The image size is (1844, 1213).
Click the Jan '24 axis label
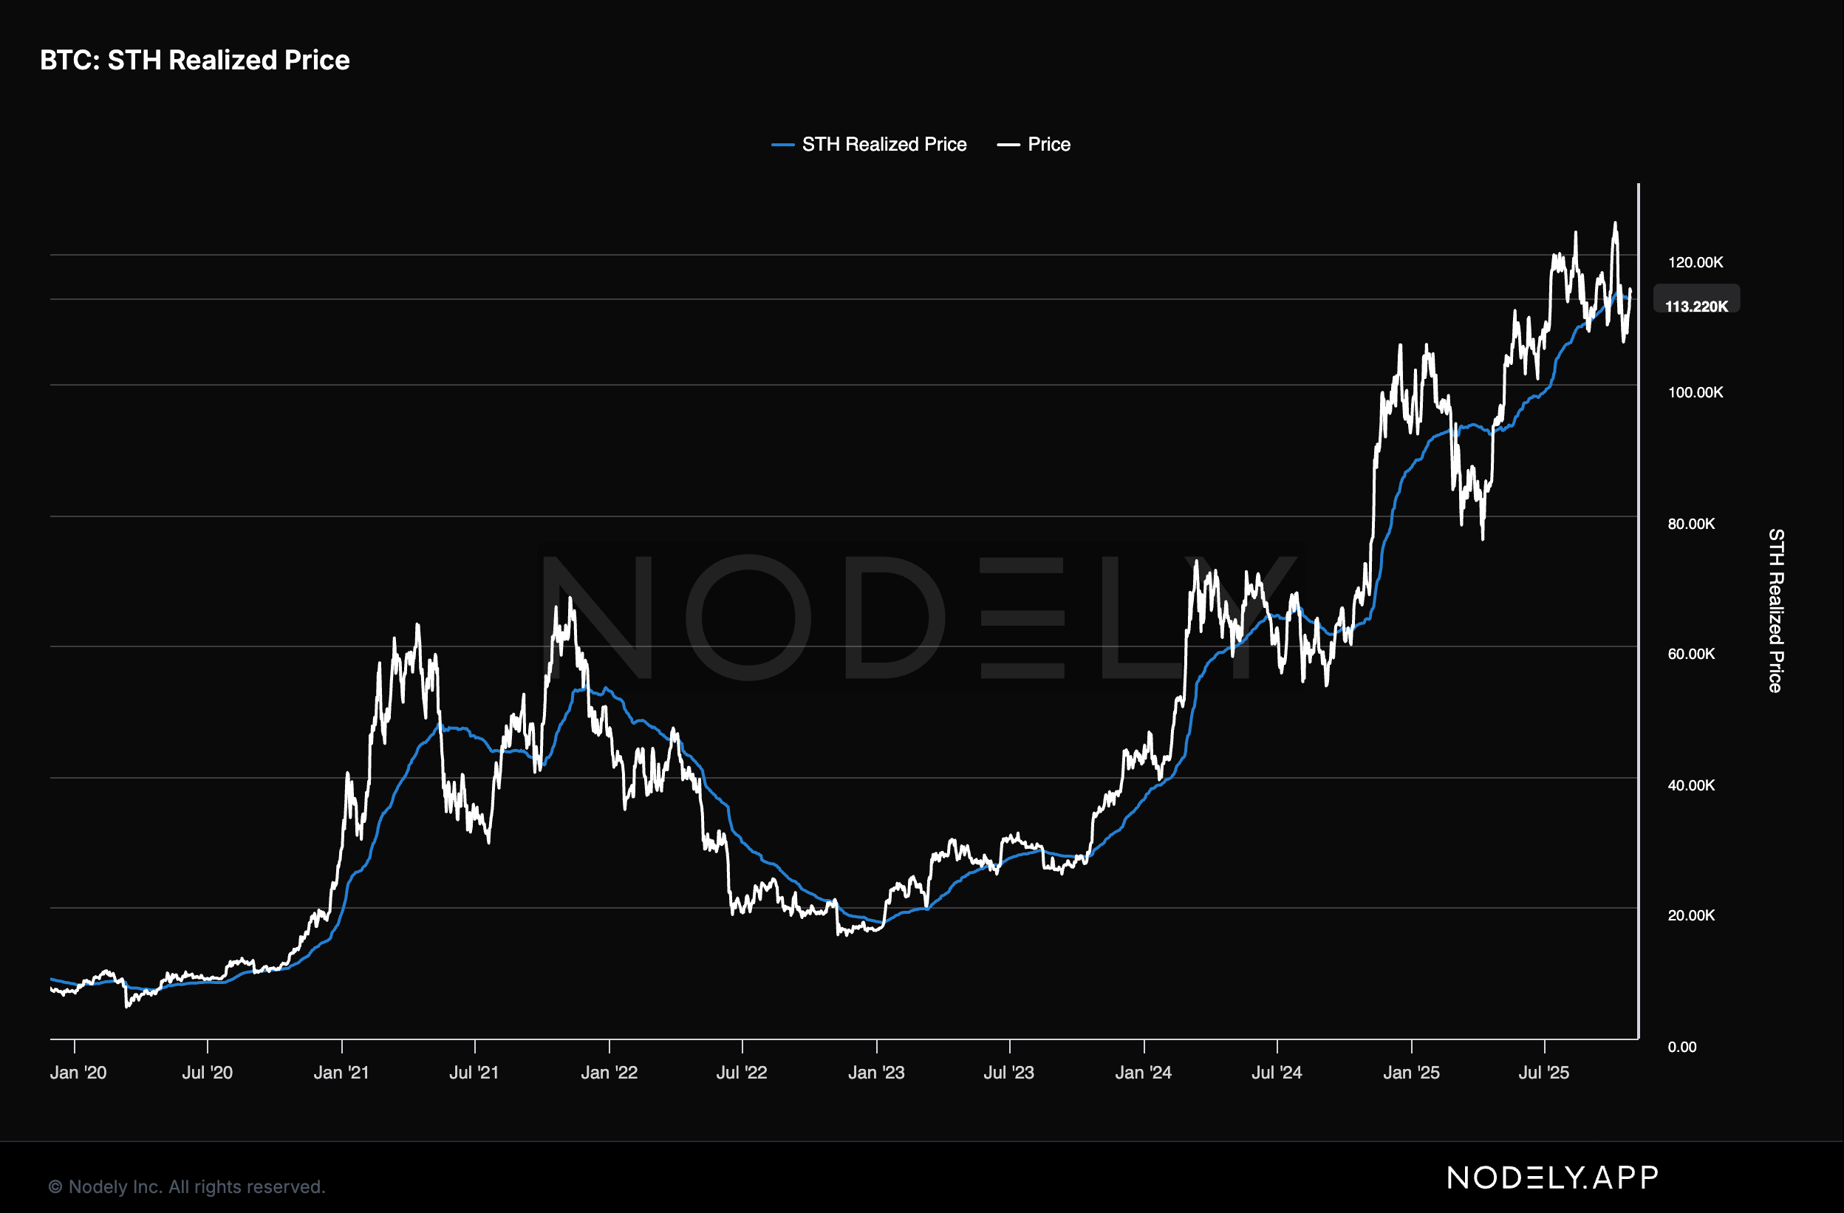tap(1143, 1073)
